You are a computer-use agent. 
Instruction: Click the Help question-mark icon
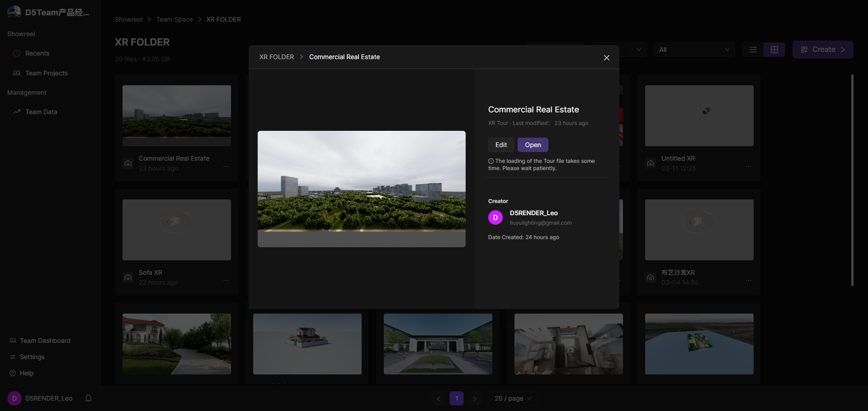point(13,373)
